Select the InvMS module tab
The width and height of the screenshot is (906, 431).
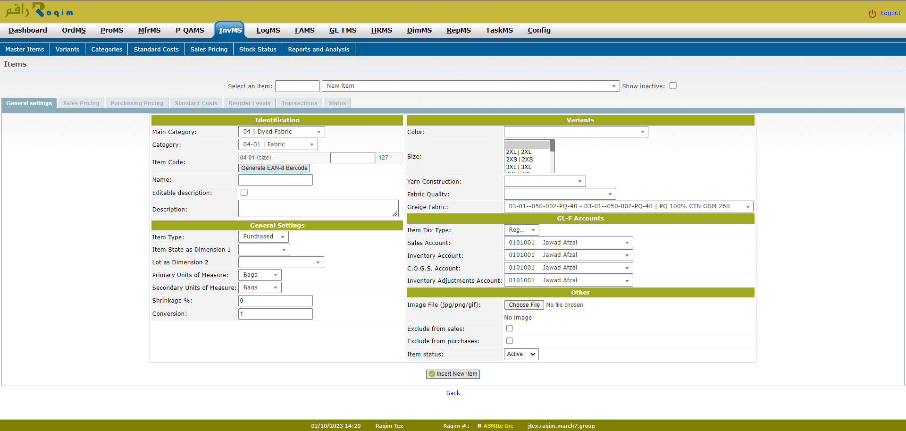pos(230,30)
